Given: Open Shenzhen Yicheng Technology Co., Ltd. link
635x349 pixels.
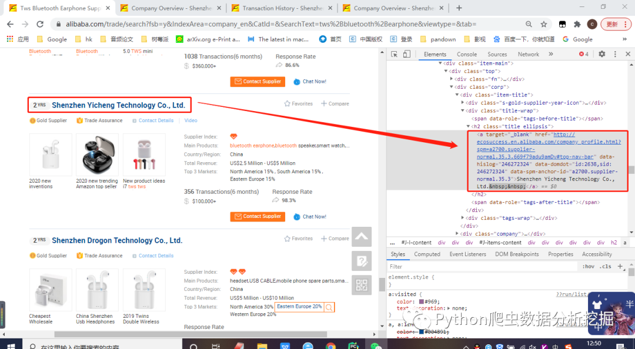Looking at the screenshot, I should click(x=118, y=105).
